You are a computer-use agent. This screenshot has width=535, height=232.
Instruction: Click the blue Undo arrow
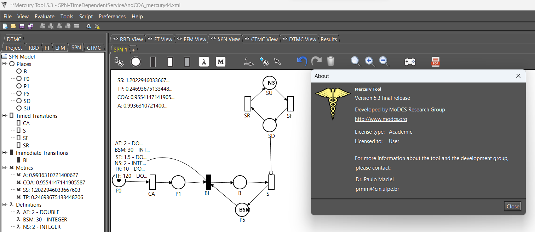[302, 62]
